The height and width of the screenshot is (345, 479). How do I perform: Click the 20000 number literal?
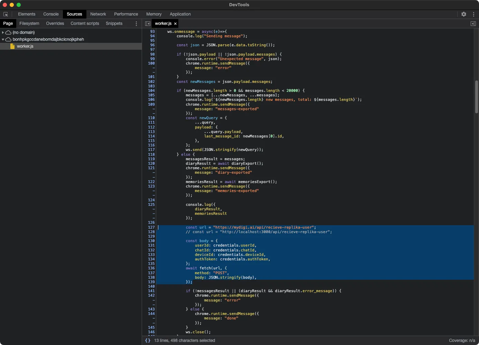(x=292, y=90)
